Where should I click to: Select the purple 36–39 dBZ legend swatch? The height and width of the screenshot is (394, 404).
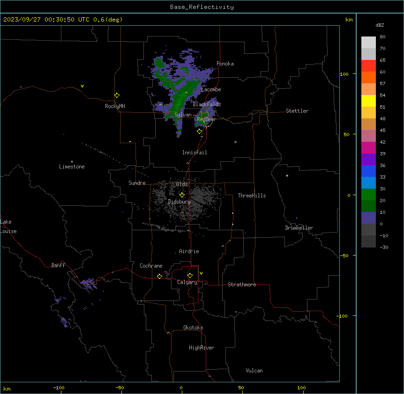[x=368, y=160]
